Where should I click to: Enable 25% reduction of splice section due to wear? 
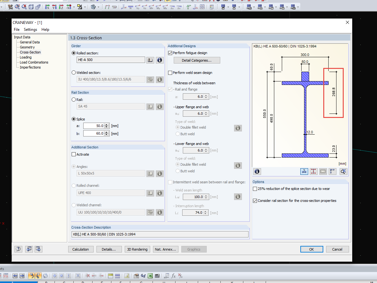[255, 189]
